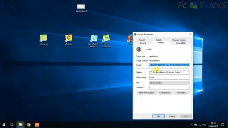Switch to the Compatibility tab
Viewport: 228px width, 128px height.
click(181, 43)
